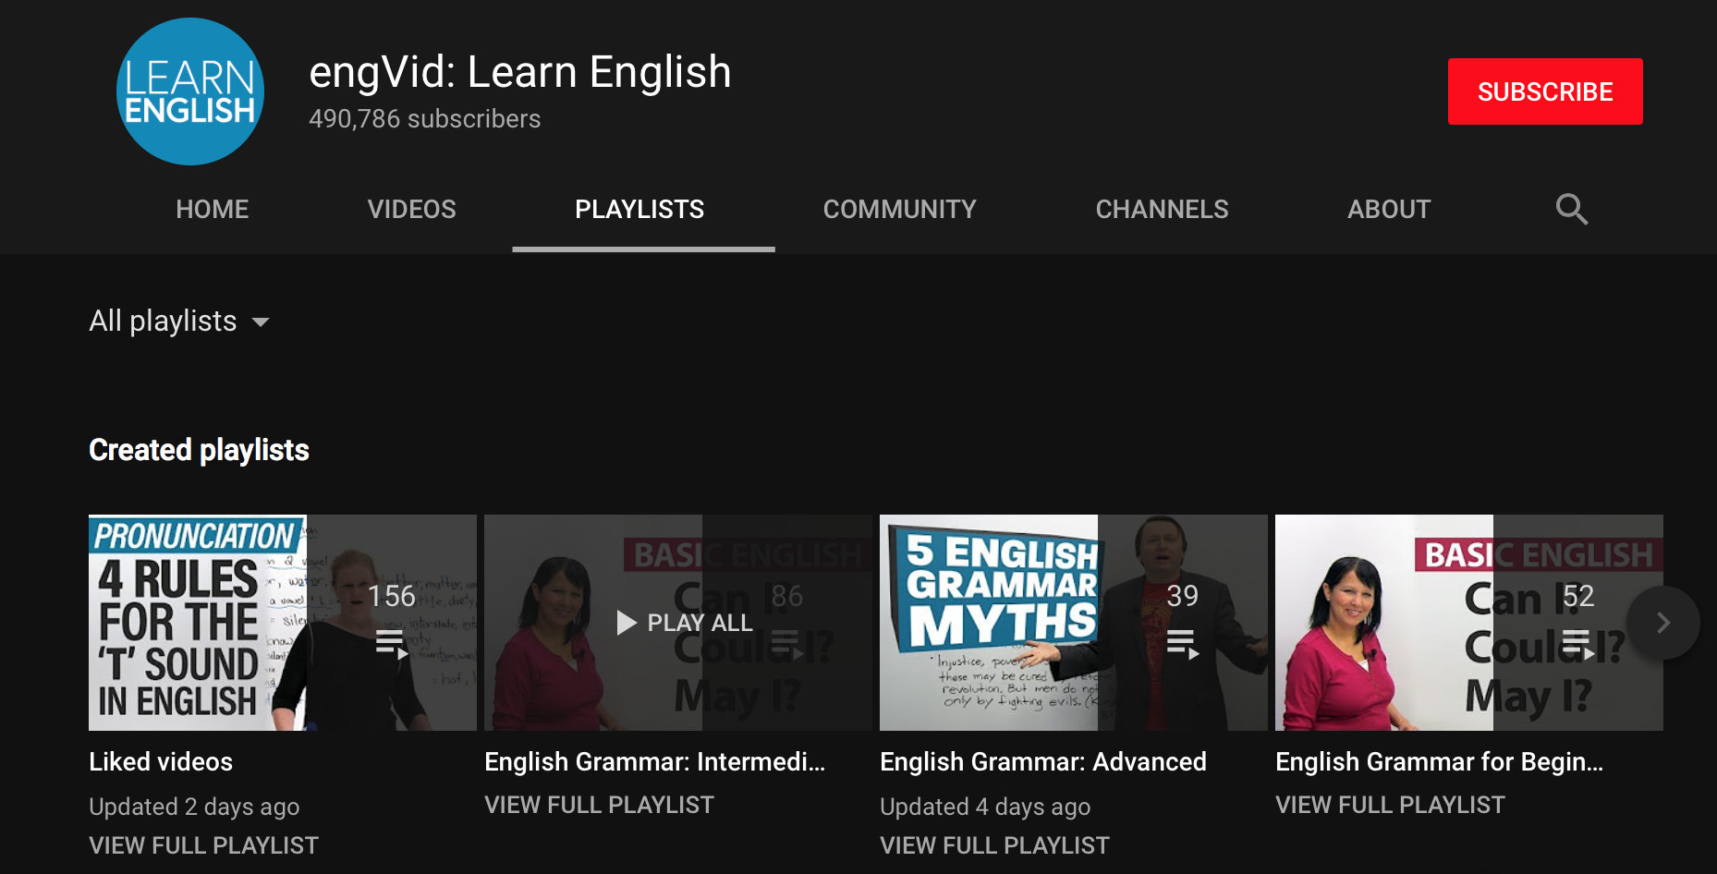The image size is (1717, 874).
Task: Click View Full Playlist under English Grammar Advanced
Action: pyautogui.click(x=995, y=845)
